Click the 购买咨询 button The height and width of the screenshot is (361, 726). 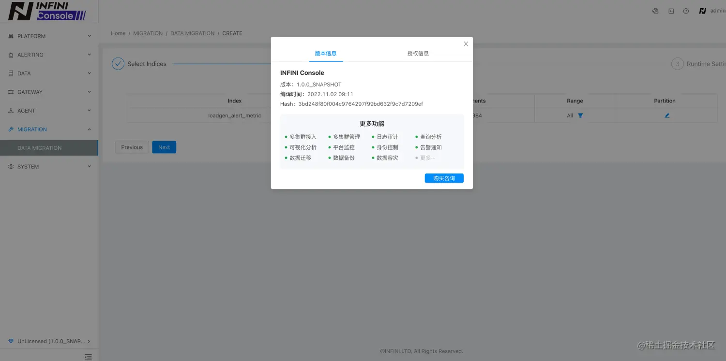[x=443, y=178]
